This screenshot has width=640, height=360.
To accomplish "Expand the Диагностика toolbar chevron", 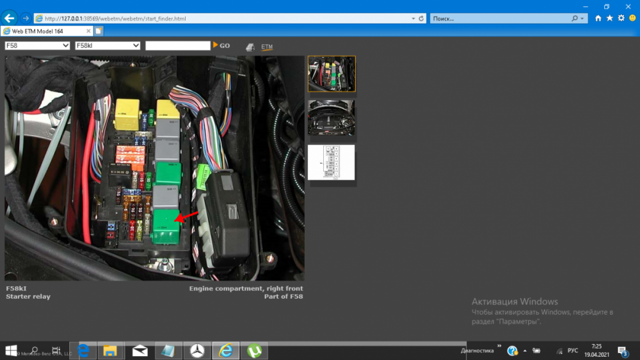I will 499,346.
